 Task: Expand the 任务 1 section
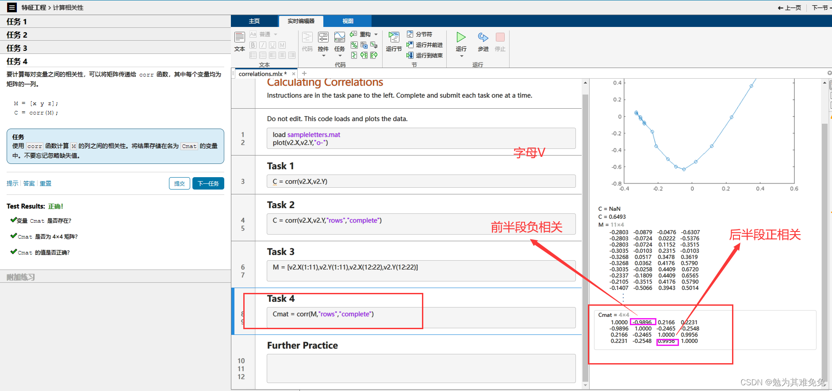click(x=115, y=22)
